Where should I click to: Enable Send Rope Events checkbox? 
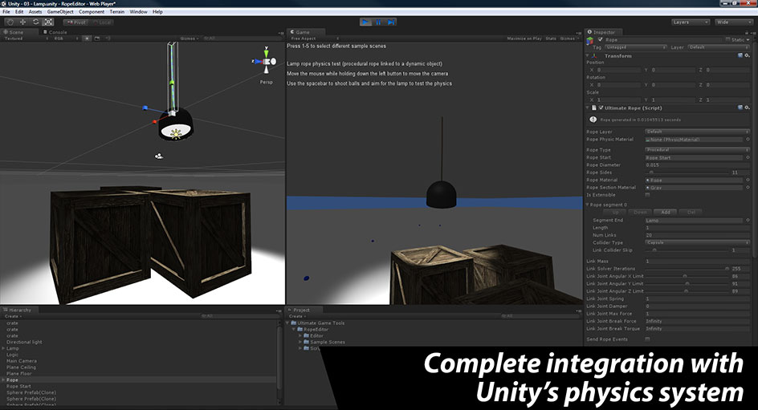pos(647,339)
